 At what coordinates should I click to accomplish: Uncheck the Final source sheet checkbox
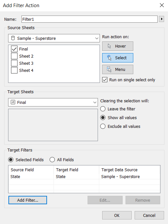click(14, 49)
